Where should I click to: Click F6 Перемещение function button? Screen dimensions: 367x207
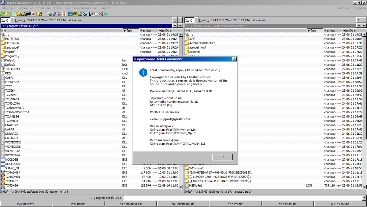click(183, 204)
